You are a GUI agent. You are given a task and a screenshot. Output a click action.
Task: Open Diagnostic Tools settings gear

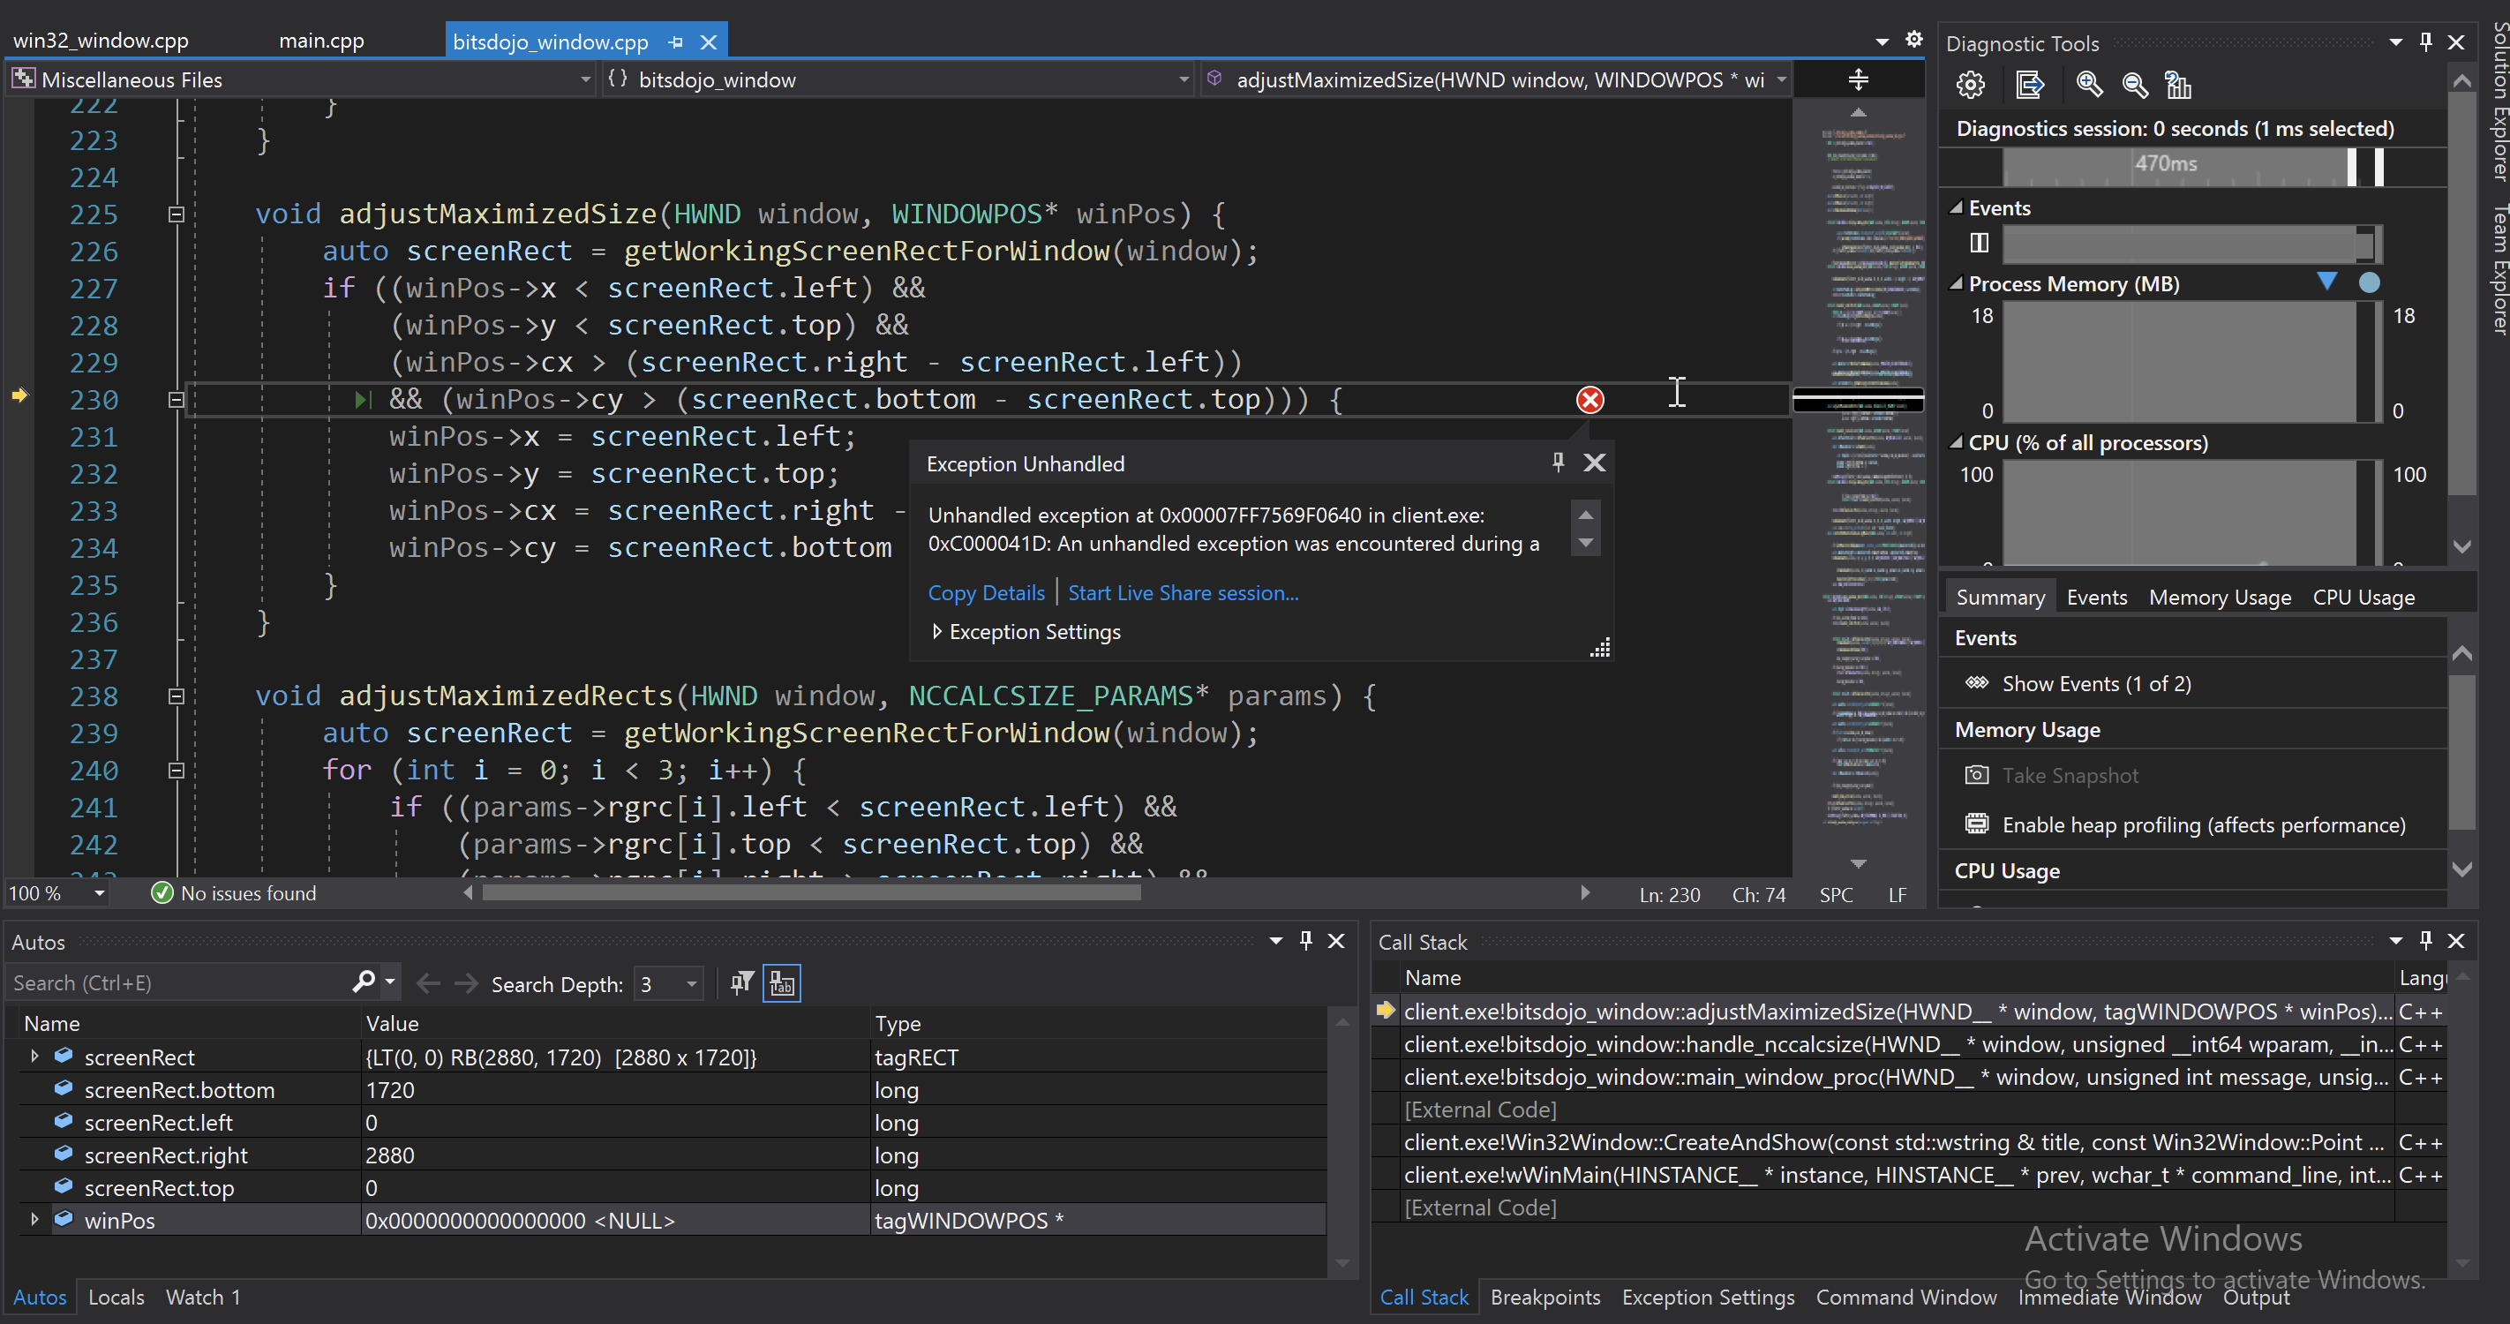[x=1970, y=86]
